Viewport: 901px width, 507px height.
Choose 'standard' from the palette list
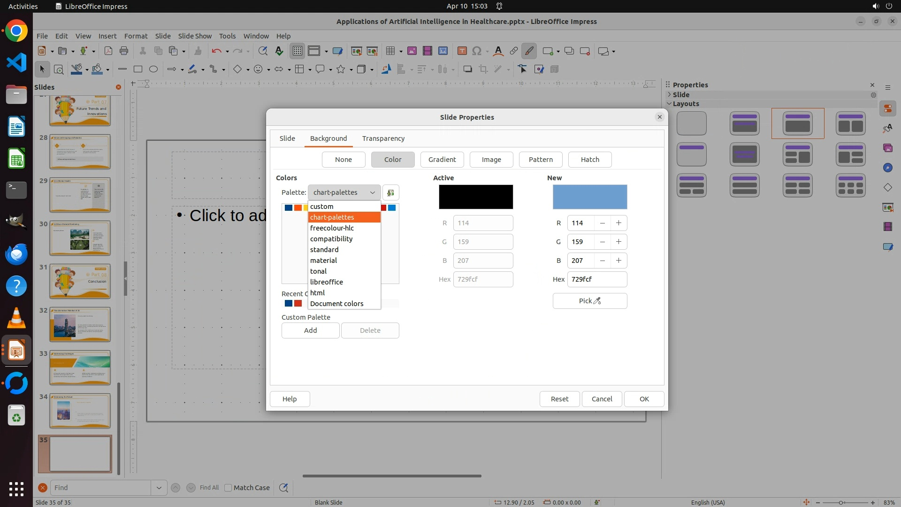324,250
